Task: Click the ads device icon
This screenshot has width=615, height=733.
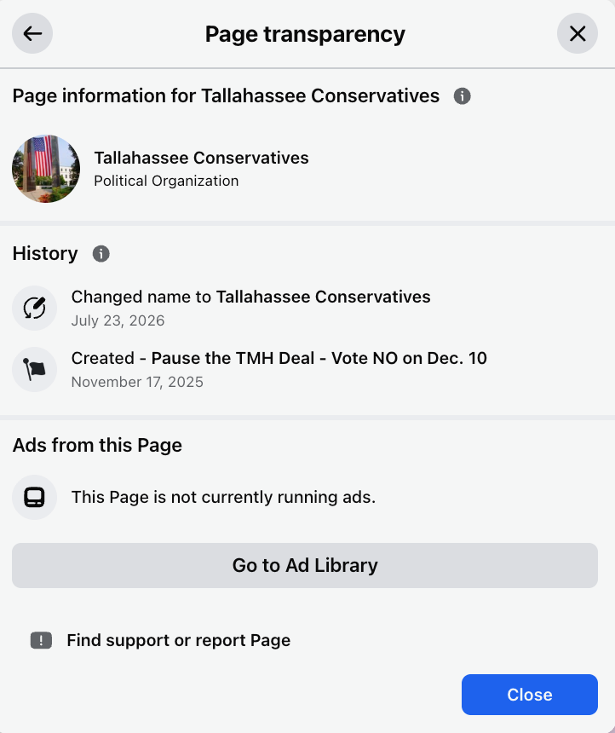Action: click(x=35, y=498)
